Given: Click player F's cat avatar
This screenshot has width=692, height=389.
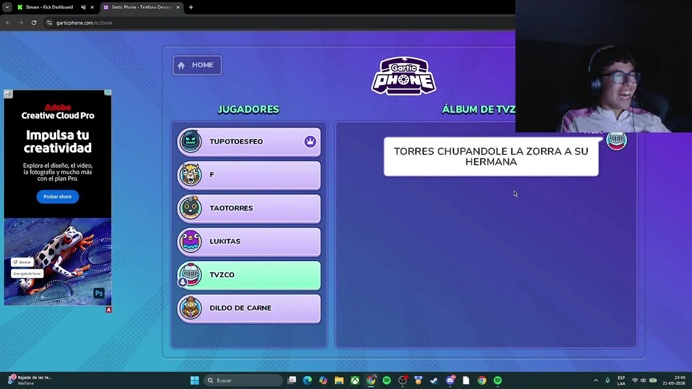Looking at the screenshot, I should 190,175.
